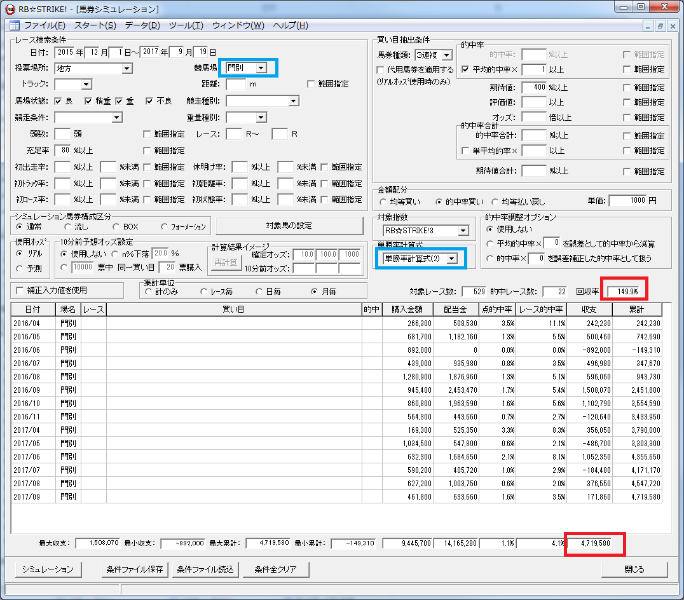Select the フォーメーション radio option

coord(164,227)
